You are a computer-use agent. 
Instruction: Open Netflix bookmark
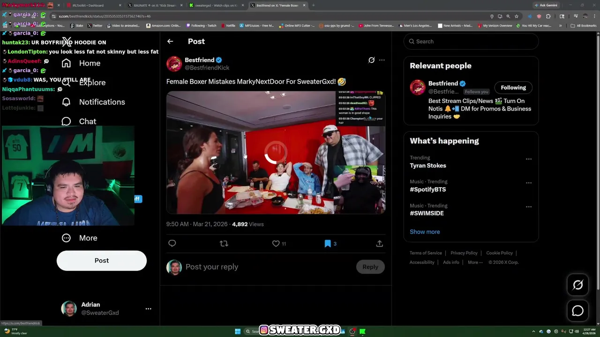[228, 26]
